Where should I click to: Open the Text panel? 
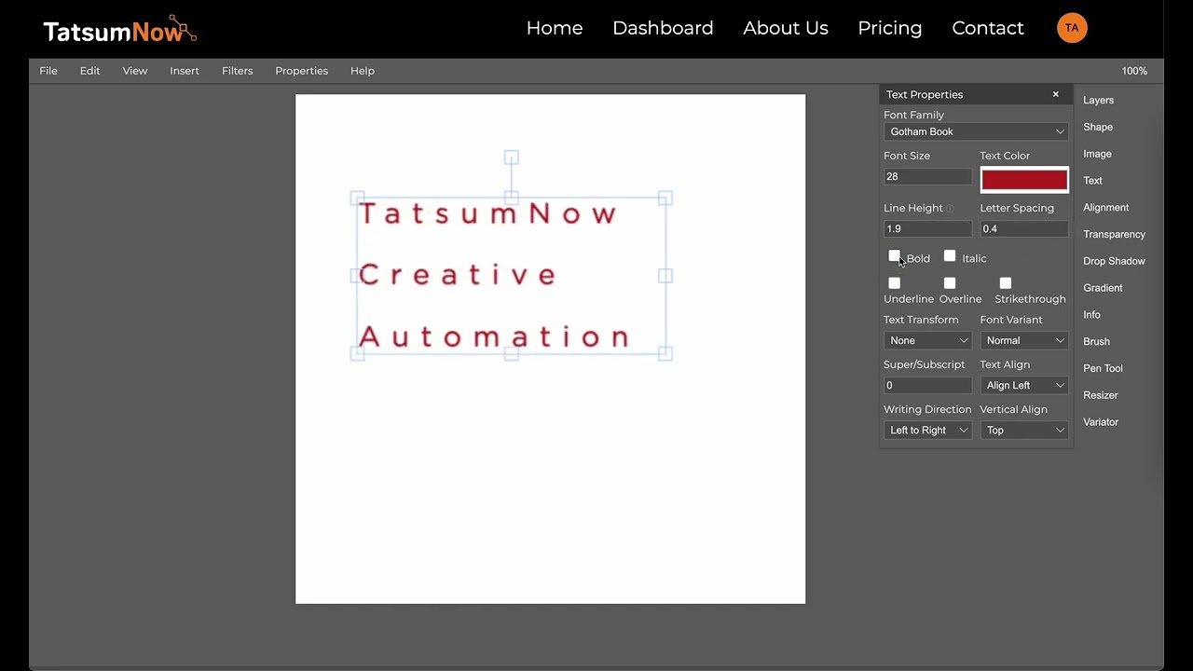[x=1092, y=181]
